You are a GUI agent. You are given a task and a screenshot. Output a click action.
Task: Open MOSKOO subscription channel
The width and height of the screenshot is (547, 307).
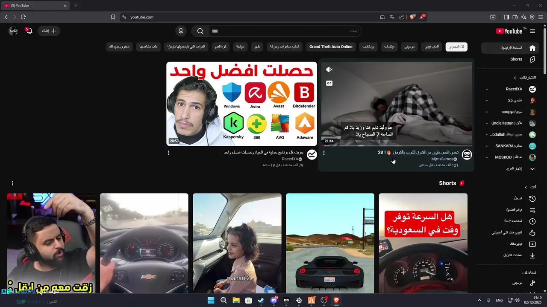pyautogui.click(x=510, y=157)
